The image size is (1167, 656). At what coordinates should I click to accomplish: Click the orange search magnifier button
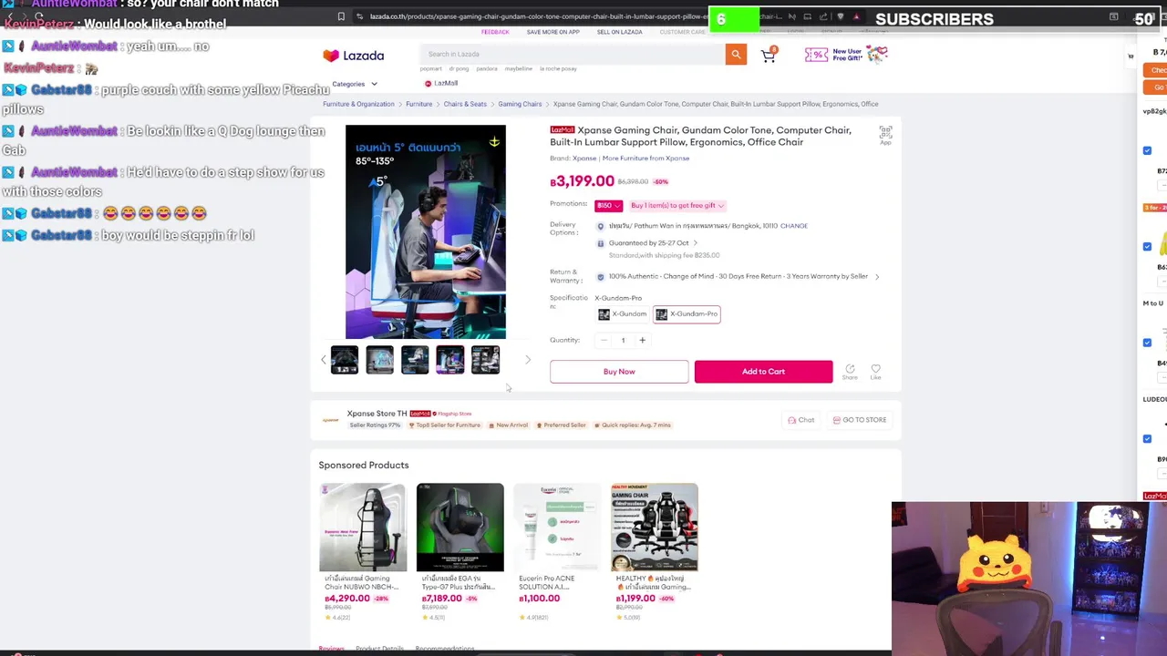(736, 55)
